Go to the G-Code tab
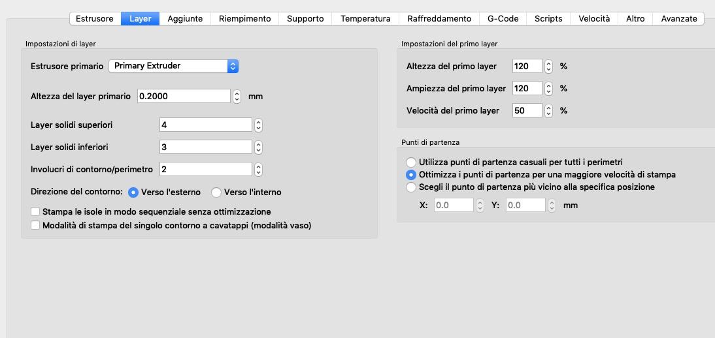The height and width of the screenshot is (338, 715). (x=503, y=19)
